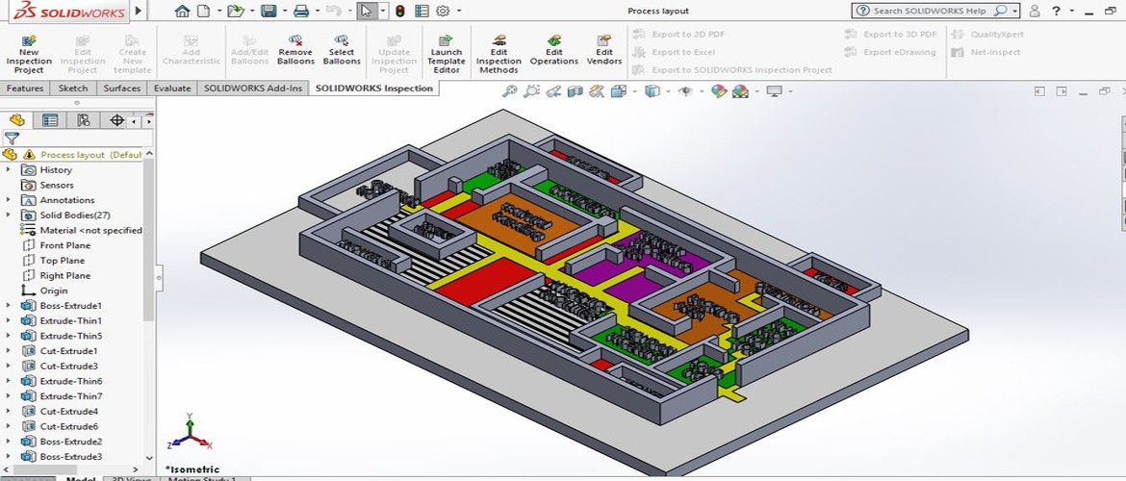Click the Rebuild traffic light icon
The image size is (1126, 481).
(x=399, y=12)
